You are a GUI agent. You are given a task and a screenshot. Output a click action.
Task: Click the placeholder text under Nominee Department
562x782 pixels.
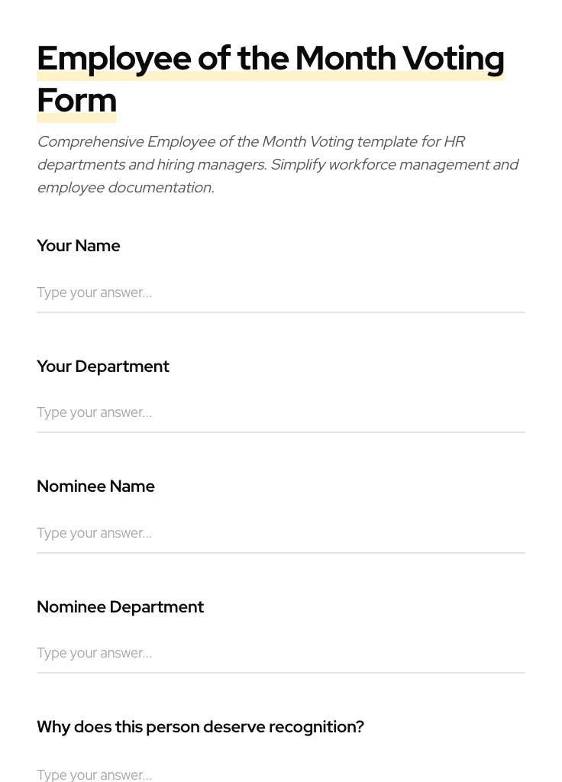click(x=94, y=653)
